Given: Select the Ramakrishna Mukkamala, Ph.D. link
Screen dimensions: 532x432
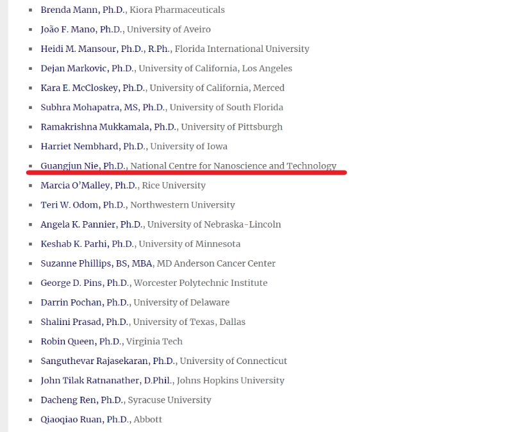Looking at the screenshot, I should pos(108,127).
